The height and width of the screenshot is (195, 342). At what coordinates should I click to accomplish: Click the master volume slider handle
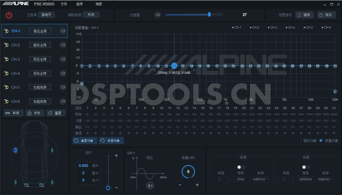(x=209, y=15)
